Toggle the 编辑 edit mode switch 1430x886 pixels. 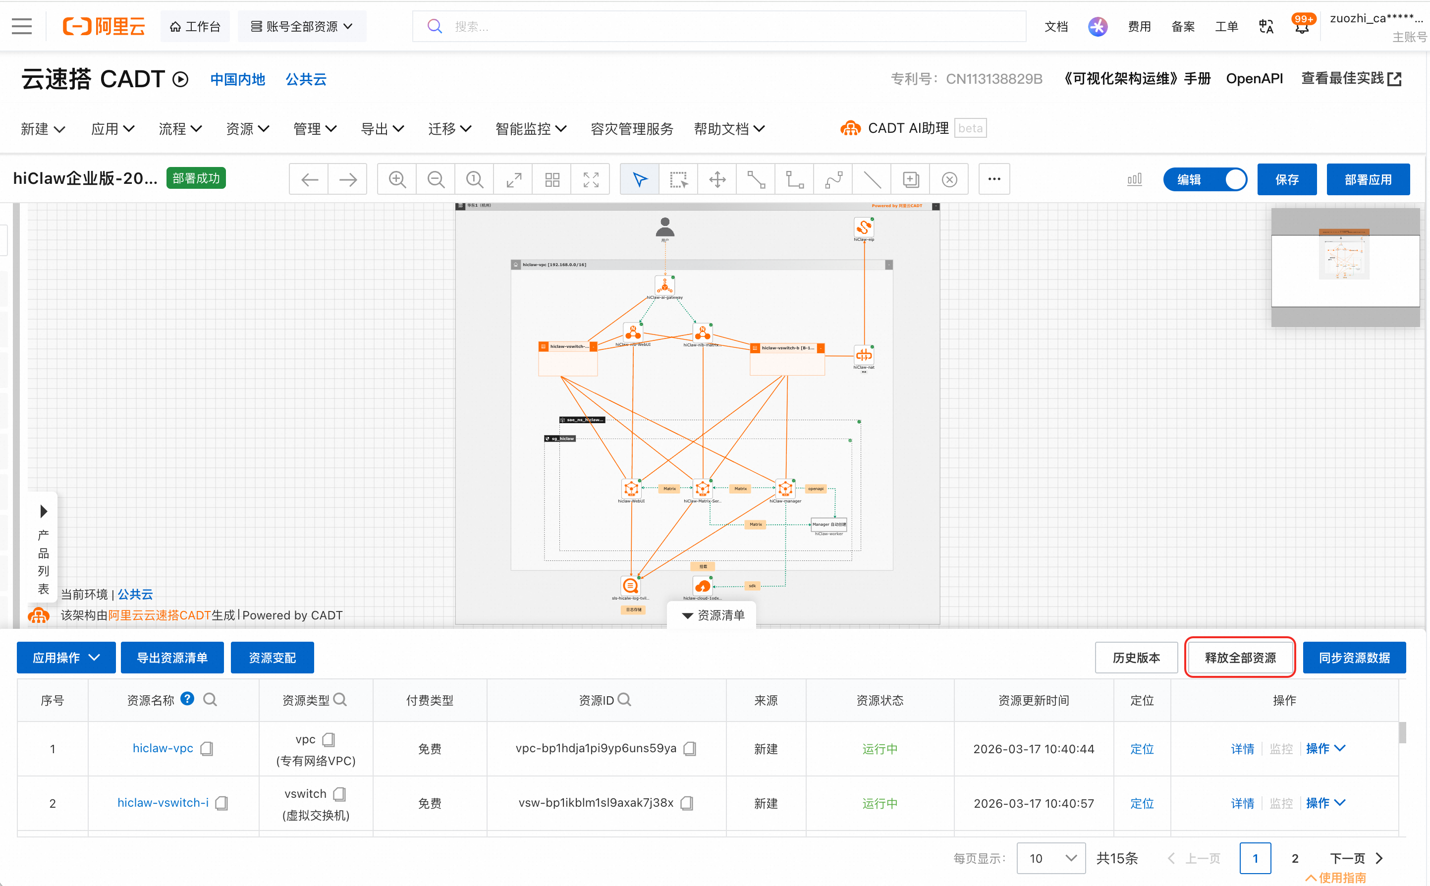[1205, 179]
